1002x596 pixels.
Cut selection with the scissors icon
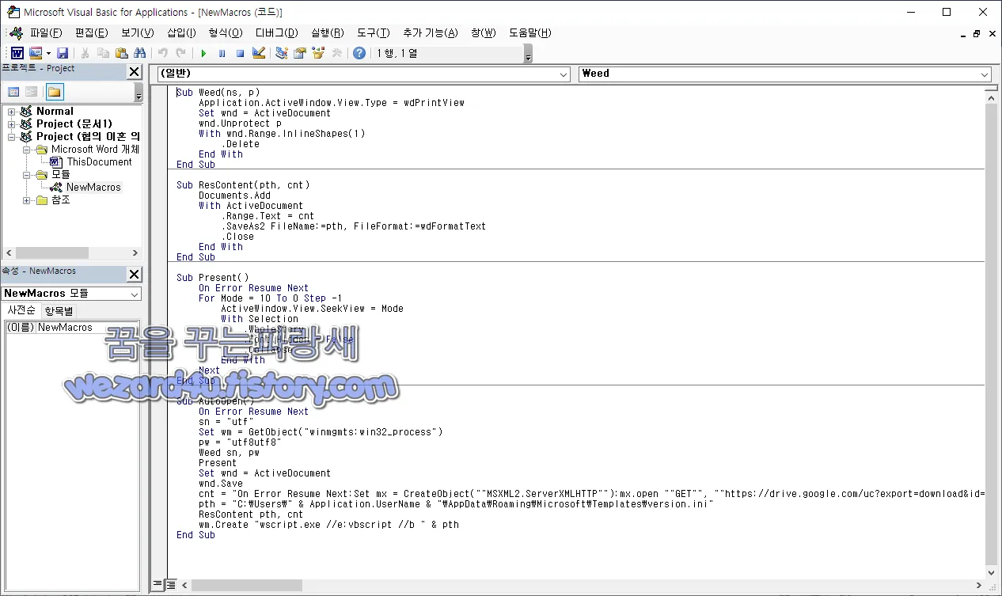(85, 53)
